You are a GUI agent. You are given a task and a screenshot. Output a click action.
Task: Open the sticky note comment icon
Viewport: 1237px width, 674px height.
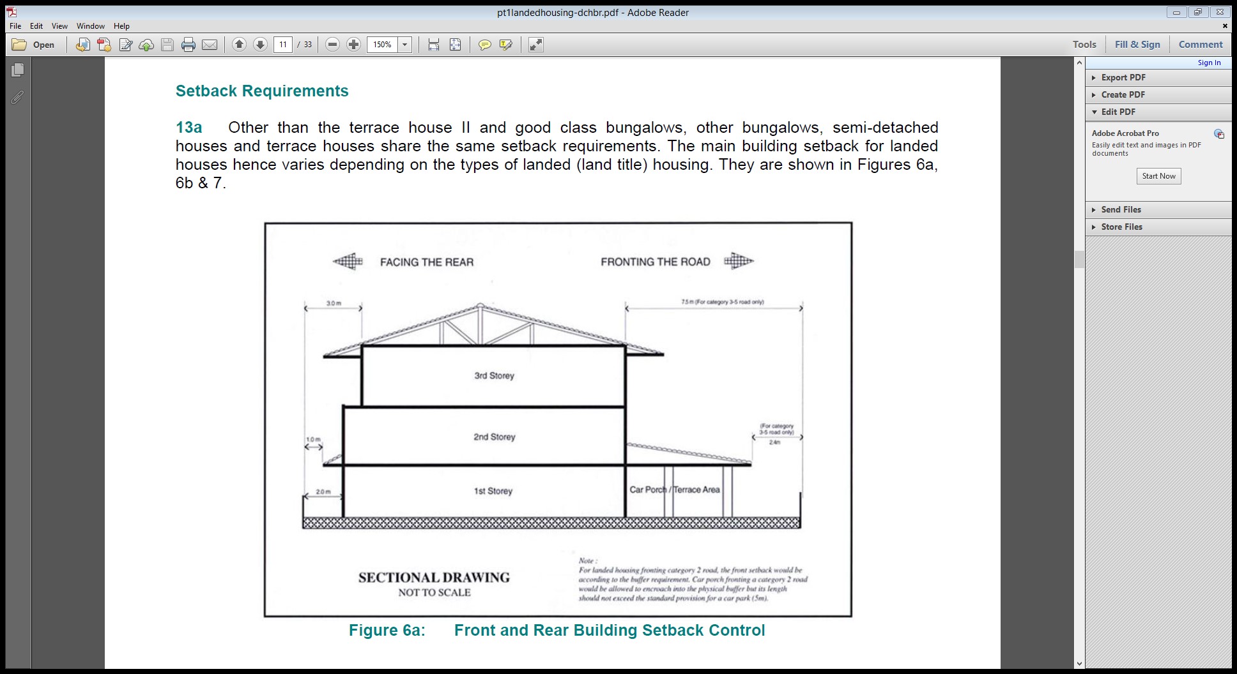[485, 45]
